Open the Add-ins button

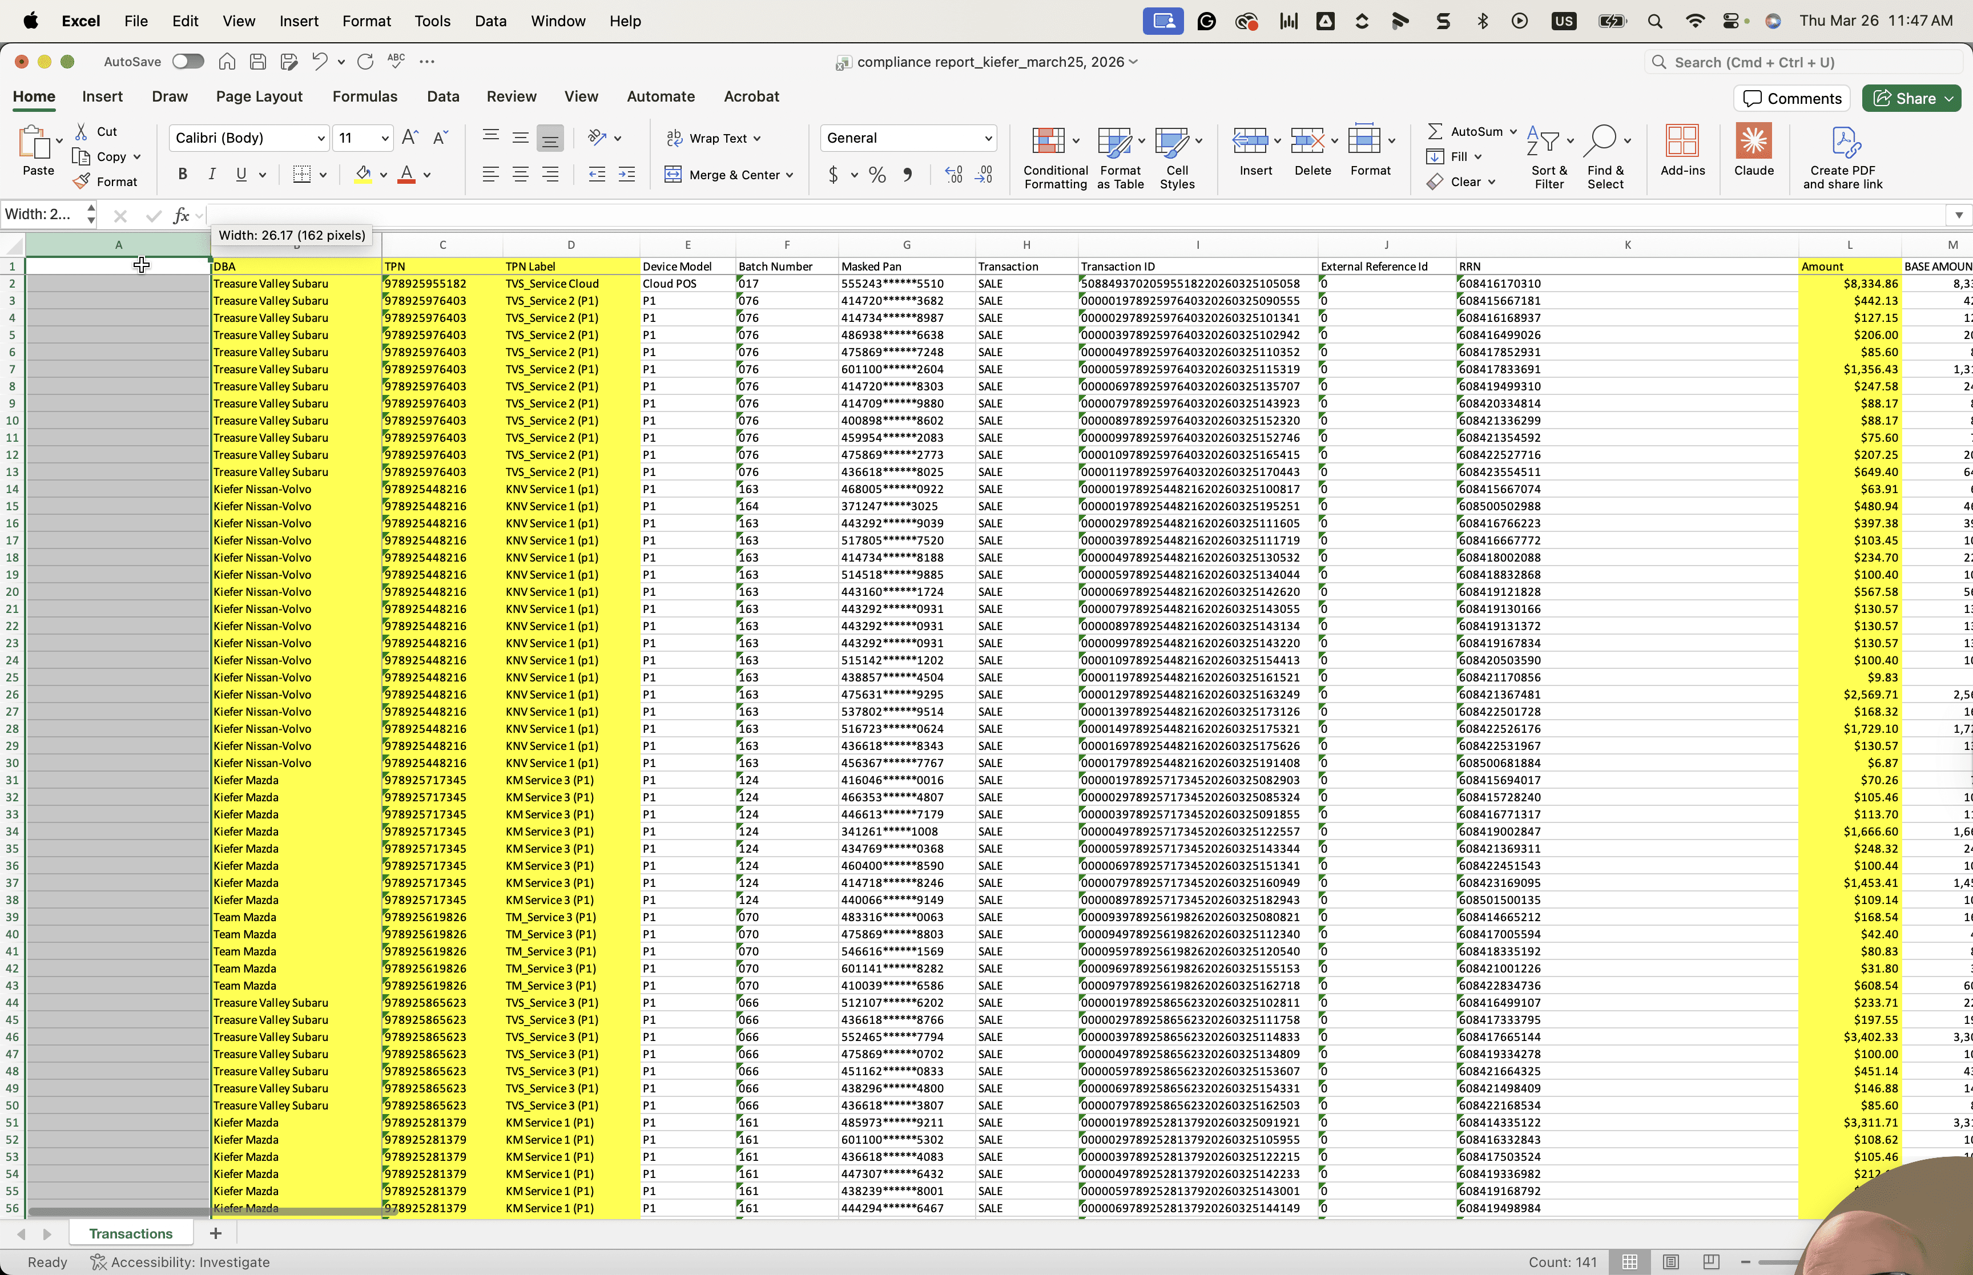pos(1682,150)
